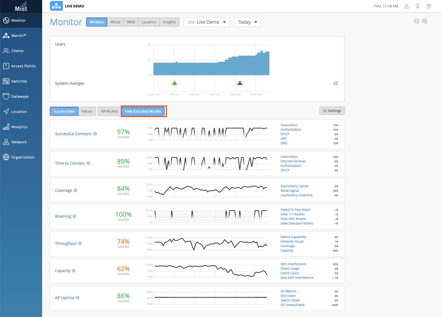Screen dimensions: 442x317
Task: Click the zoom in magnifier icon
Action: (425, 21)
